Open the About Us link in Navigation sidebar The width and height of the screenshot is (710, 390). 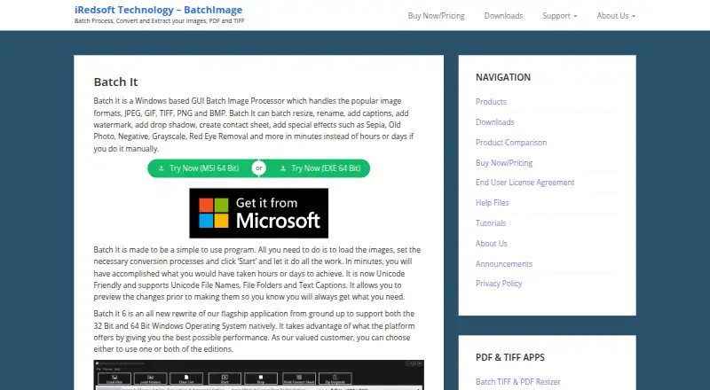[492, 244]
